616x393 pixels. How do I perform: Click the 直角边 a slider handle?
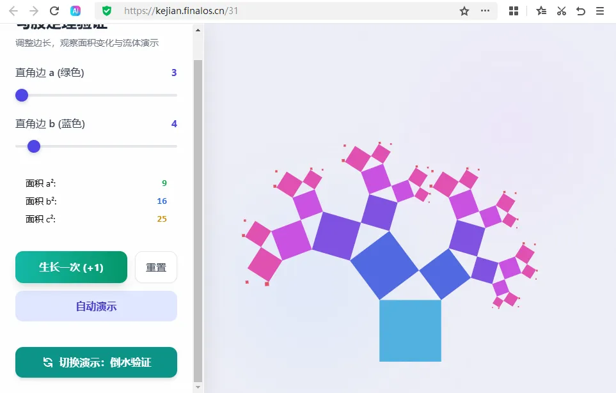[x=22, y=95]
